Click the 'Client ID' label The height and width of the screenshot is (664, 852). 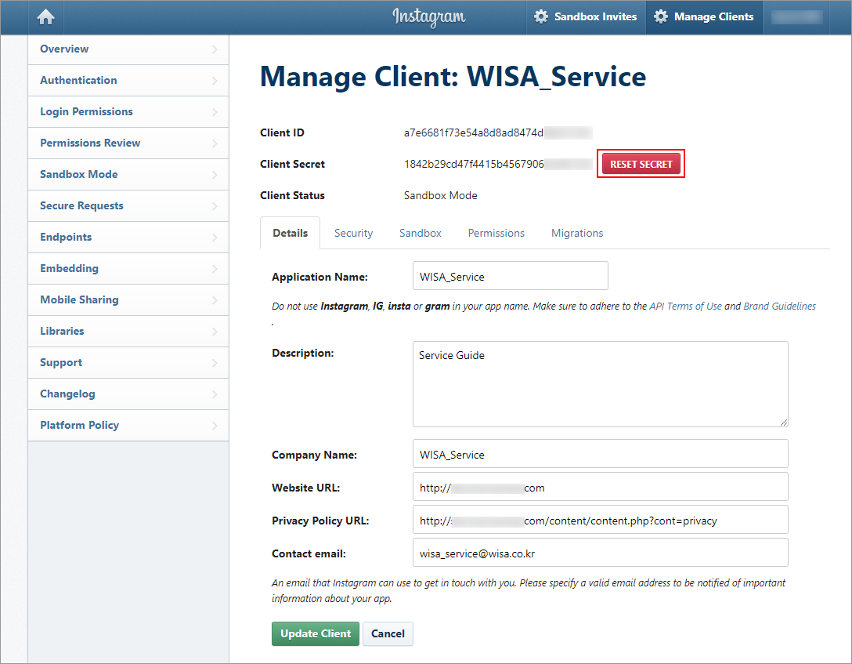pyautogui.click(x=282, y=132)
